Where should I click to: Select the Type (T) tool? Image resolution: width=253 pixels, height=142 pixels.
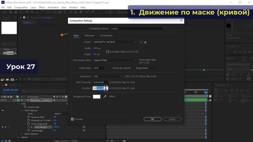64,12
